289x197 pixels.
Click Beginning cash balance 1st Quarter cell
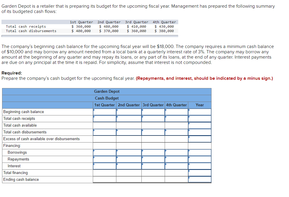[105, 112]
